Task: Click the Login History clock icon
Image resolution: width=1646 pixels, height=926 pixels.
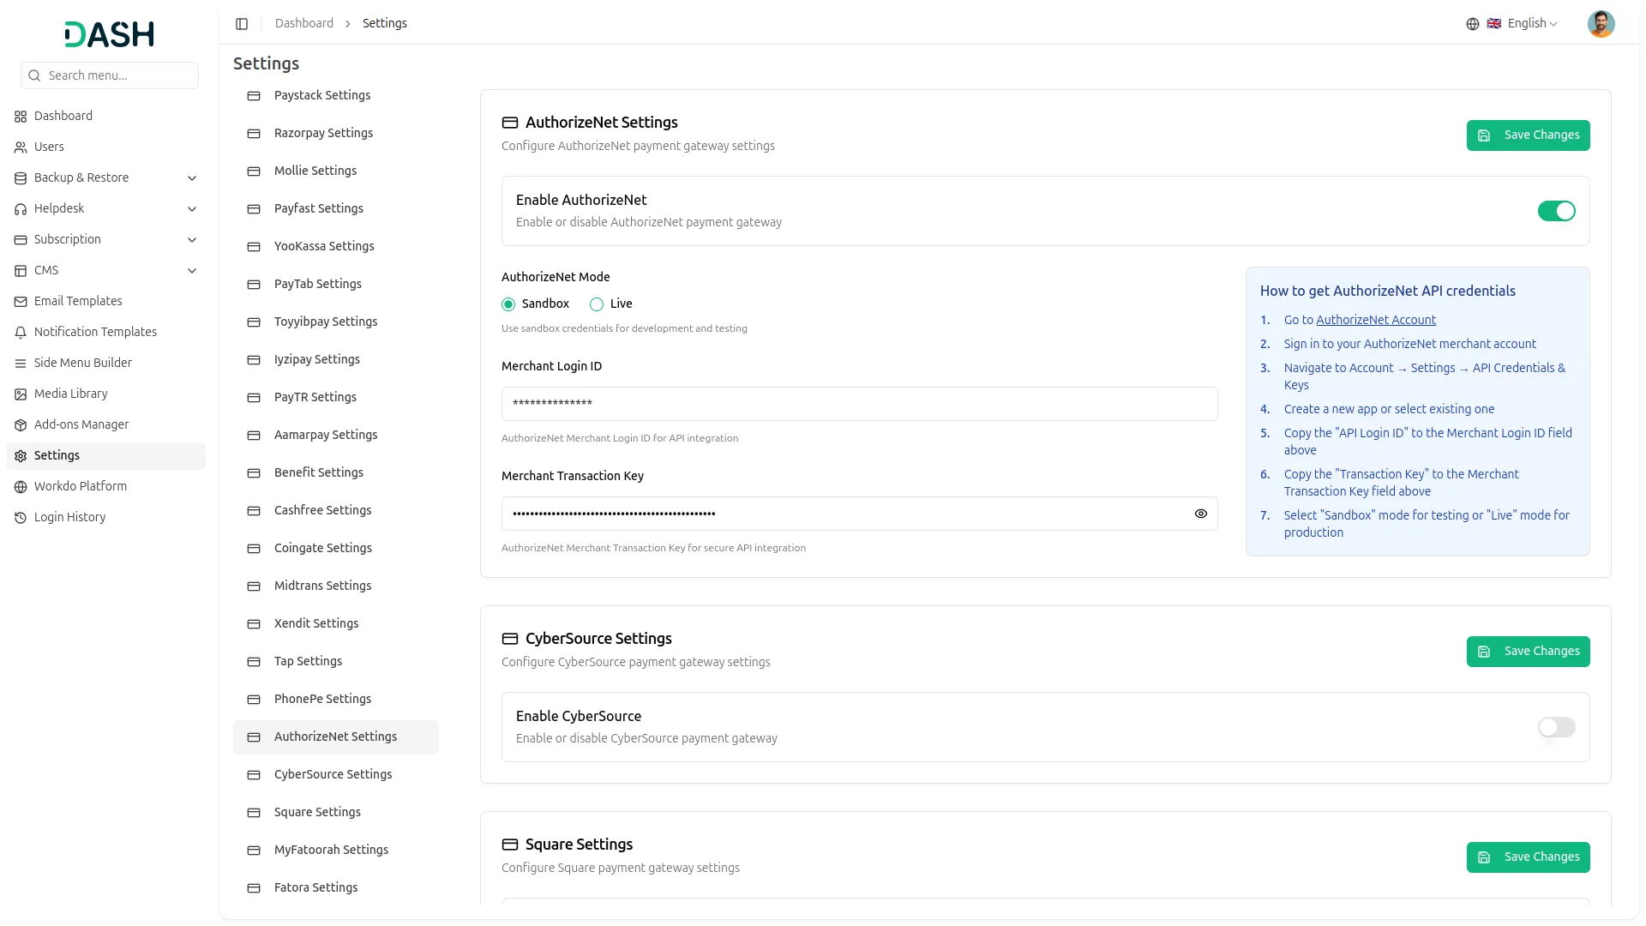Action: (x=21, y=518)
